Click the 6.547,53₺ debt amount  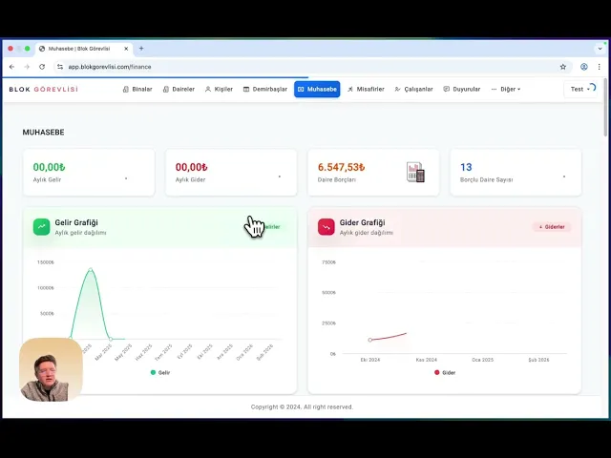click(342, 167)
